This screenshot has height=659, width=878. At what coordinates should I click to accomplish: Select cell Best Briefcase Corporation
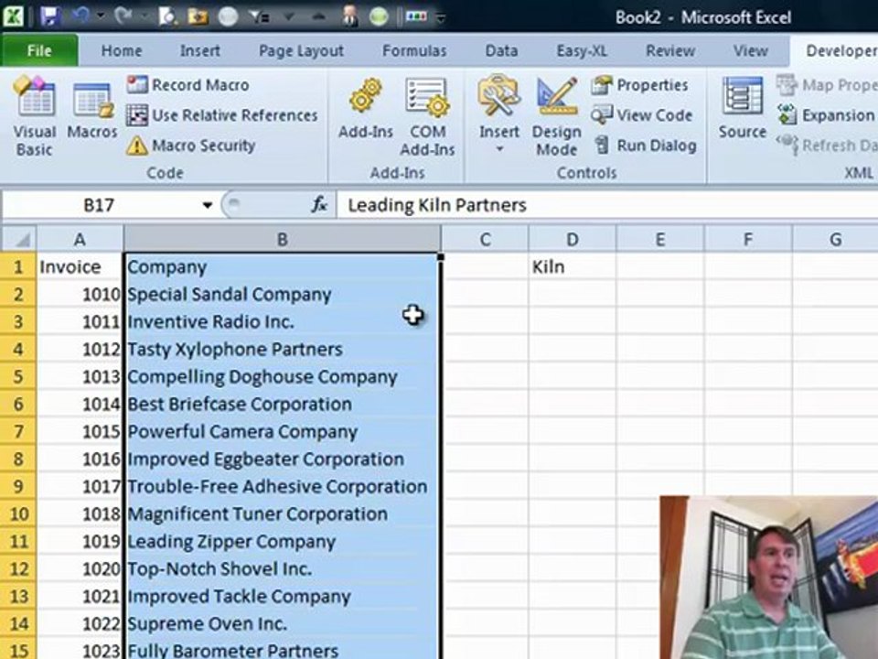pos(283,404)
